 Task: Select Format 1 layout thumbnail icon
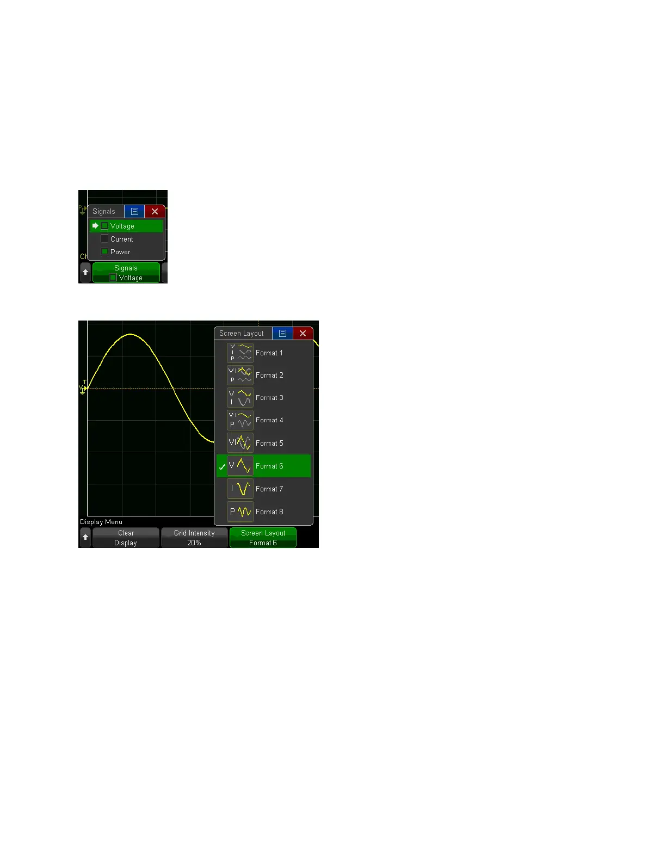(x=240, y=353)
